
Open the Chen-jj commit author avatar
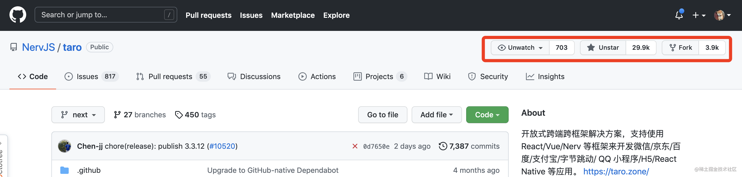point(64,146)
